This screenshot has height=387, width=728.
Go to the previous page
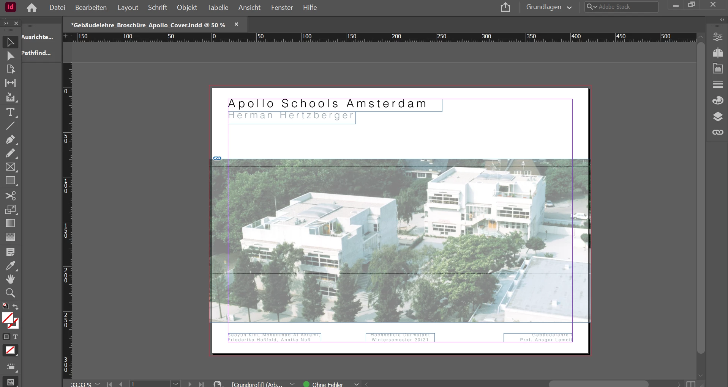pyautogui.click(x=121, y=384)
